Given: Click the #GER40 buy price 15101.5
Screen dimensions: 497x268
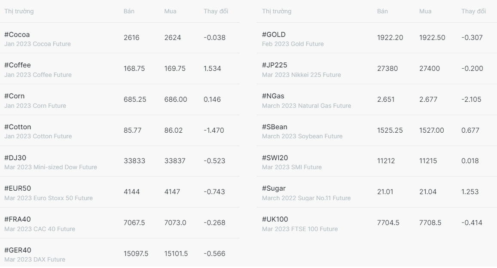Looking at the screenshot, I should 176,254.
